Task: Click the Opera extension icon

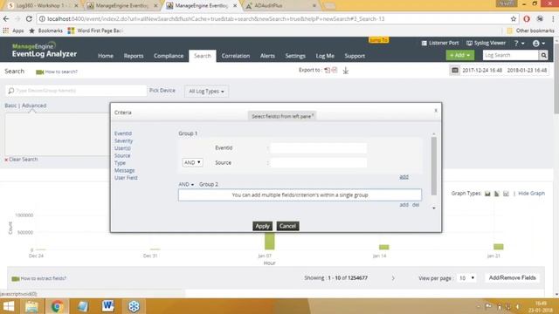Action: coord(527,19)
